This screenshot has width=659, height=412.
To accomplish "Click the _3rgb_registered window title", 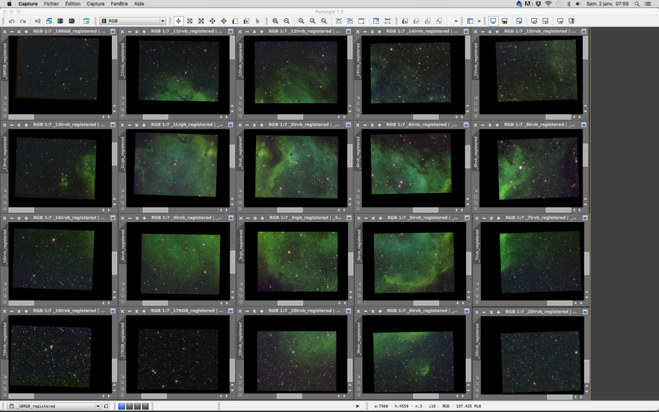I will [306, 218].
